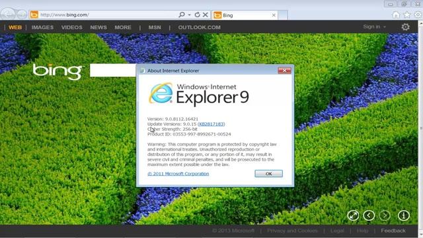Open the Feedback footer link
Screen dimensions: 423x238
pos(393,231)
